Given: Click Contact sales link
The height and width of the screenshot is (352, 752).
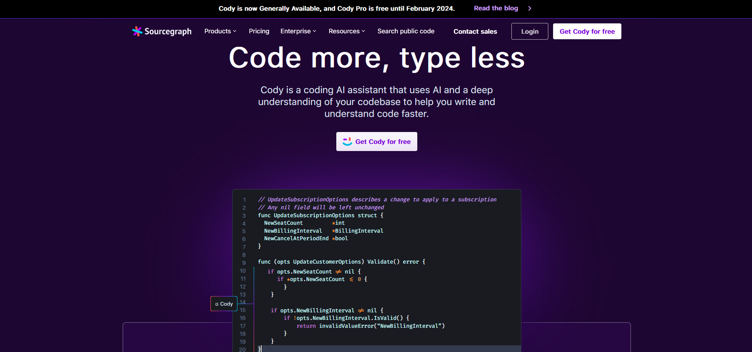Looking at the screenshot, I should 475,32.
